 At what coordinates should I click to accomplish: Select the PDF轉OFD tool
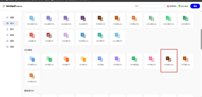[x=117, y=61]
